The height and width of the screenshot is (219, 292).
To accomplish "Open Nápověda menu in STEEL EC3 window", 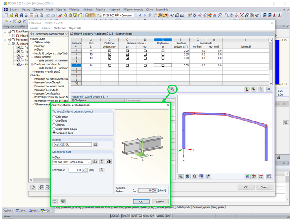I will 75,28.
